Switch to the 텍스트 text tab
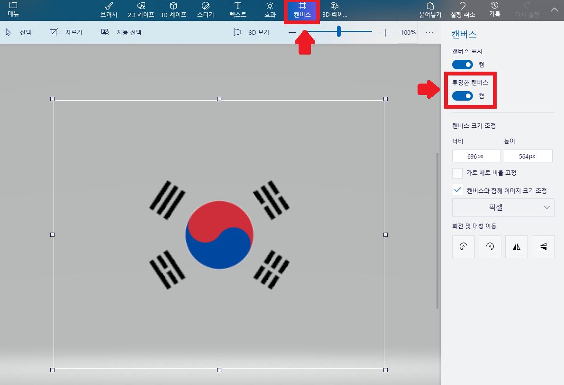Image resolution: width=564 pixels, height=385 pixels. coord(238,10)
